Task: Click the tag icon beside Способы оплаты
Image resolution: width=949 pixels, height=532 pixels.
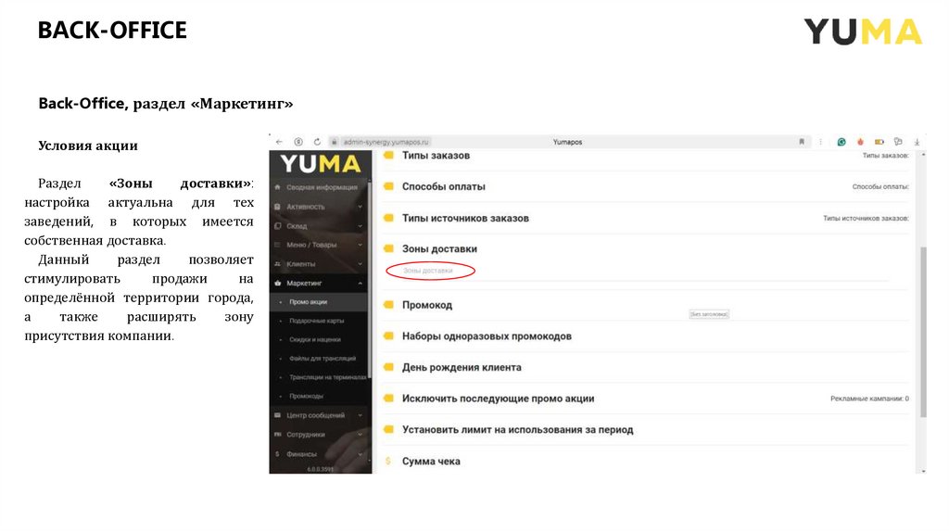Action: 388,186
